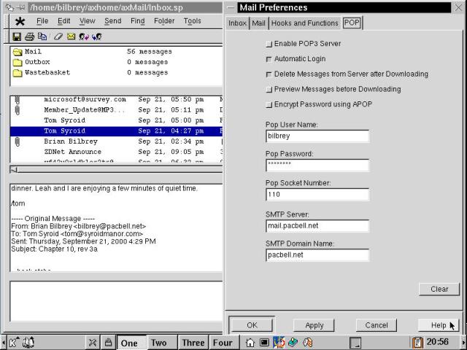Toggle the Automatic Login checkbox

(269, 59)
